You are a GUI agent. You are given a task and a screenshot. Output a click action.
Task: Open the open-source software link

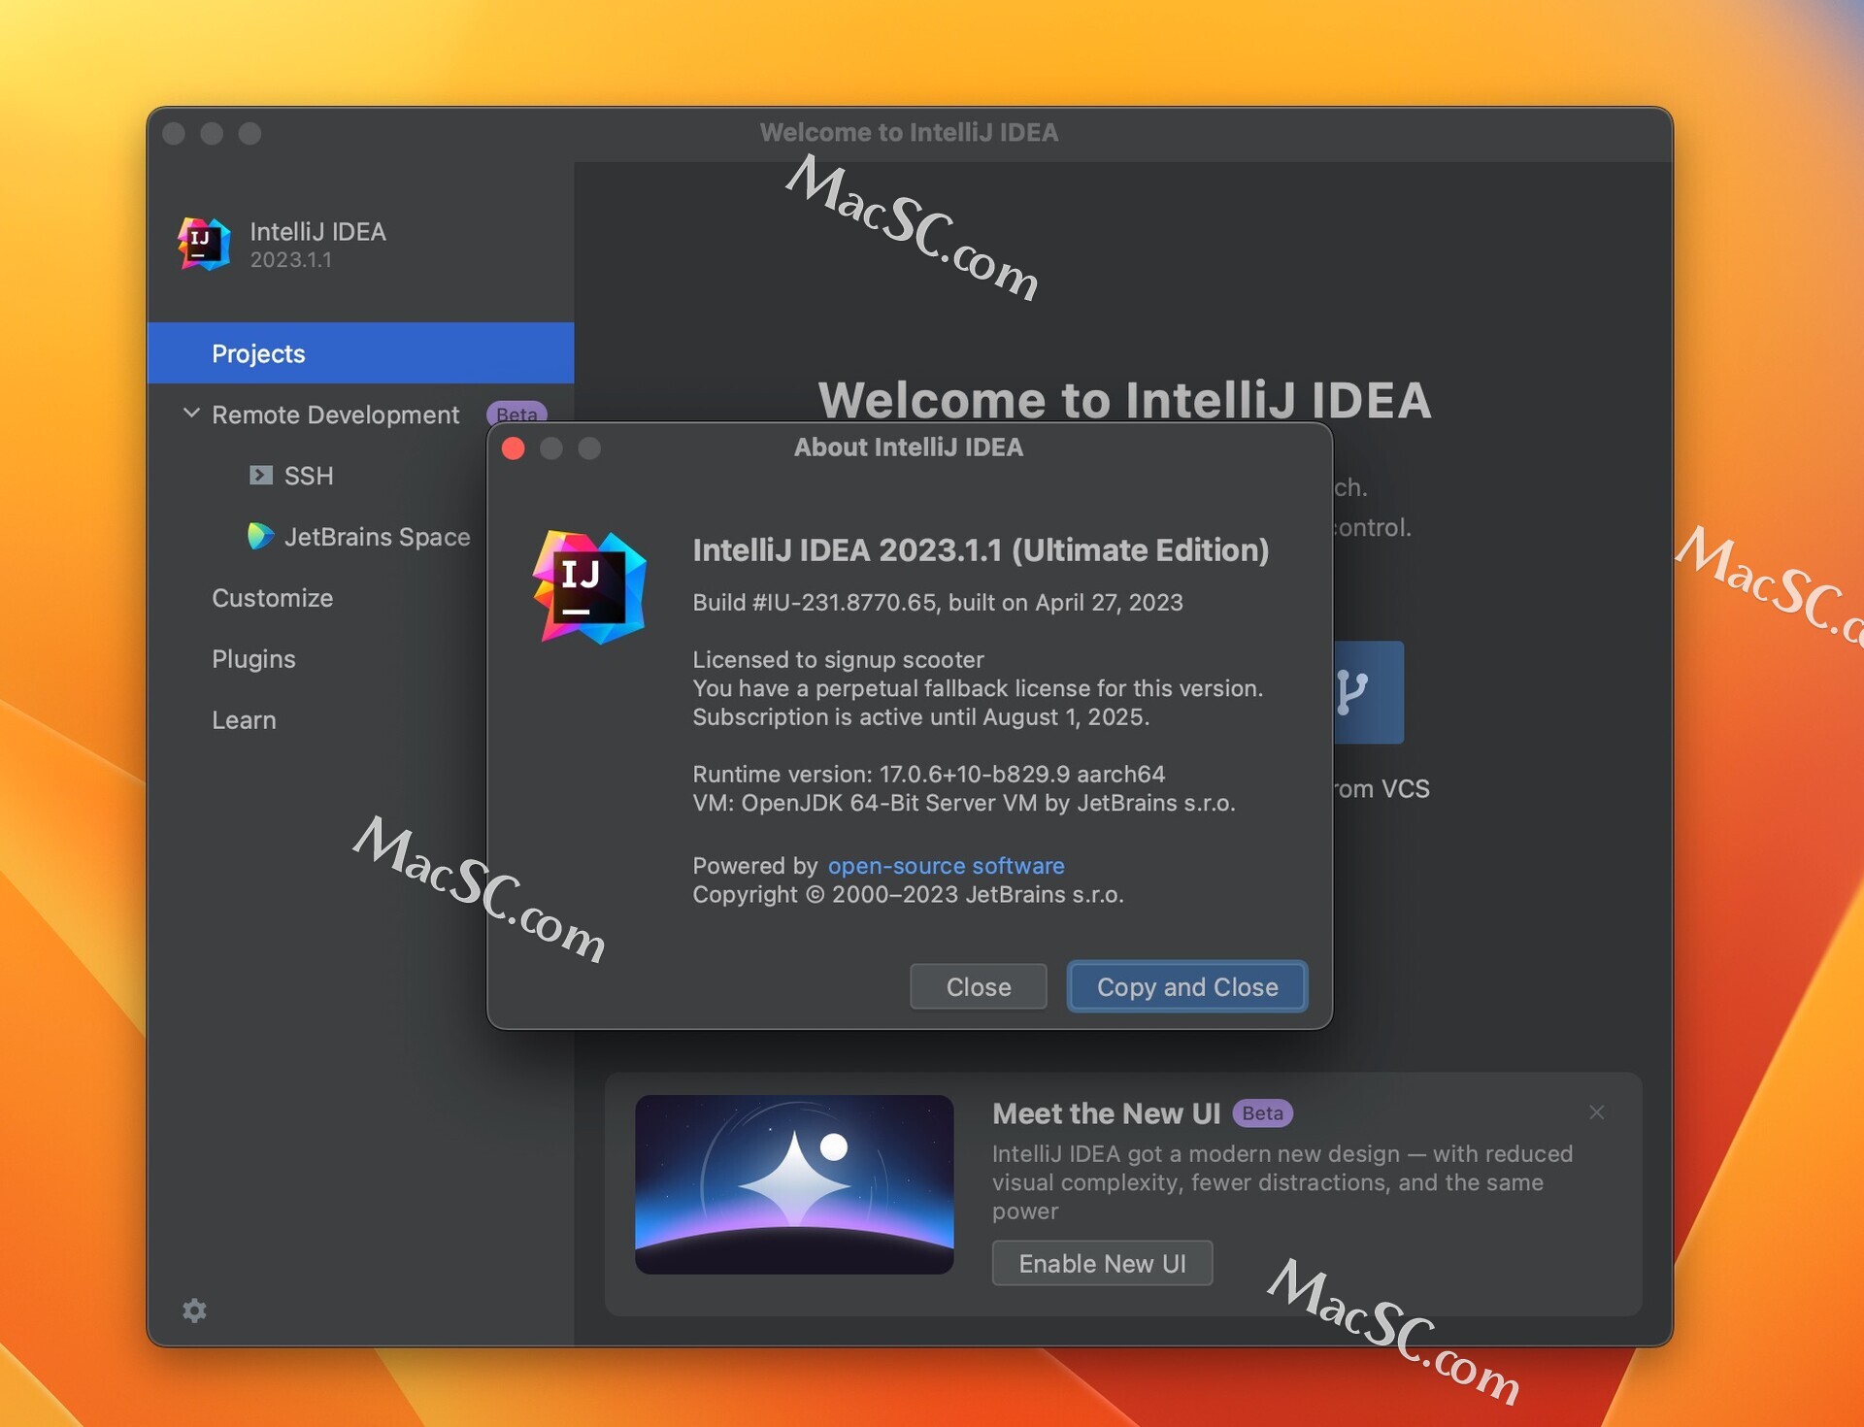pyautogui.click(x=946, y=865)
